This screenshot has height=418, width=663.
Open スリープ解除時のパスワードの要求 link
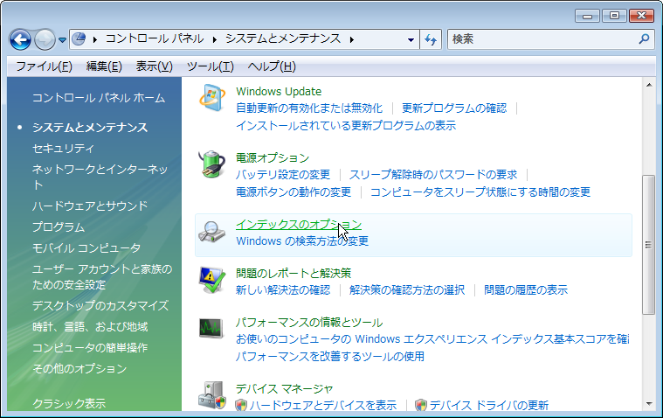[433, 175]
